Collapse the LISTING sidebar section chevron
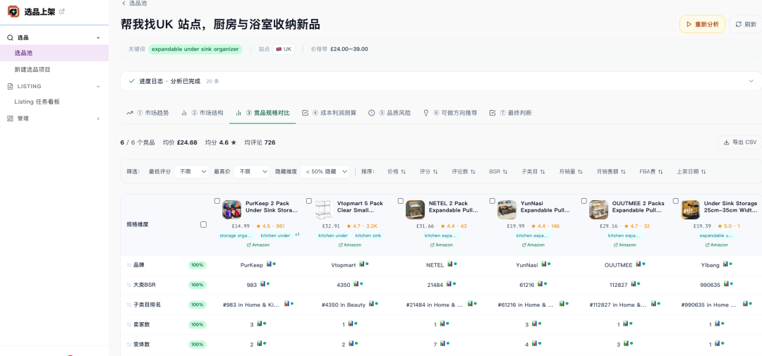This screenshot has width=762, height=356. click(x=98, y=87)
